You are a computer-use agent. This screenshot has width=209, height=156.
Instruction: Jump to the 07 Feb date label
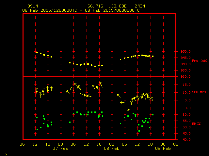coord(60,148)
